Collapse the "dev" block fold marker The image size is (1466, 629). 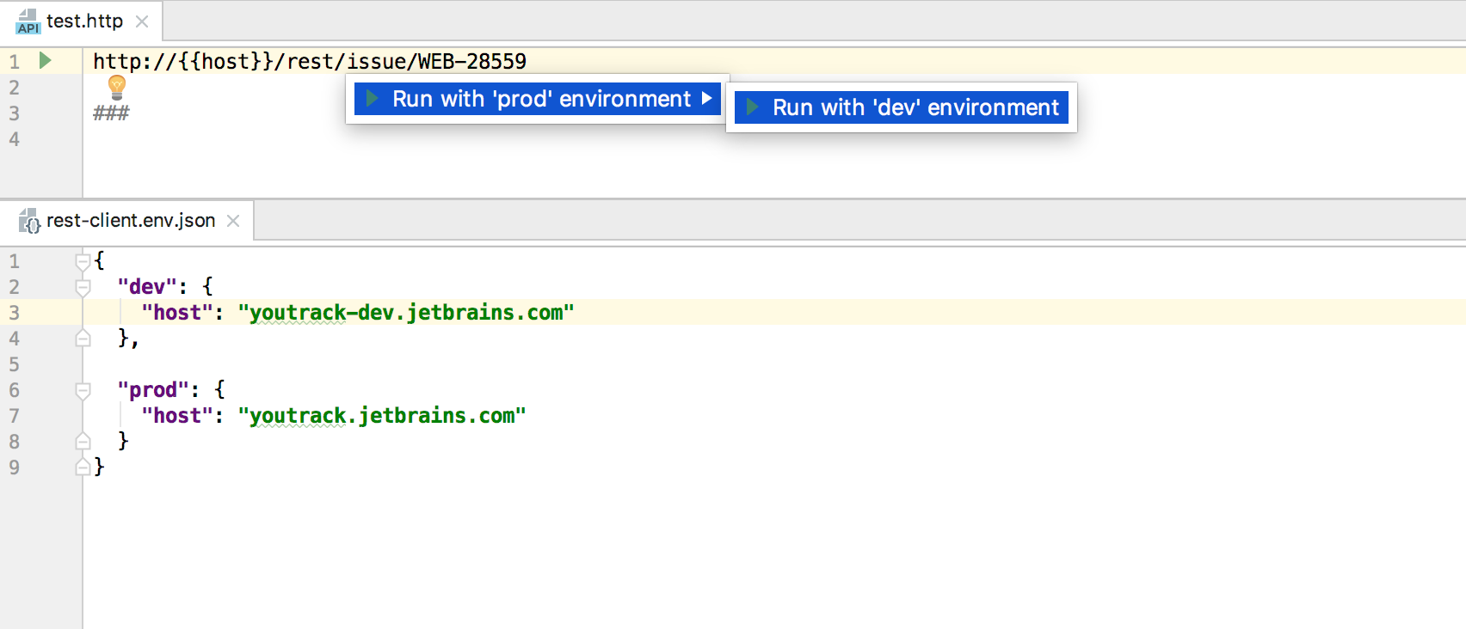pos(83,287)
